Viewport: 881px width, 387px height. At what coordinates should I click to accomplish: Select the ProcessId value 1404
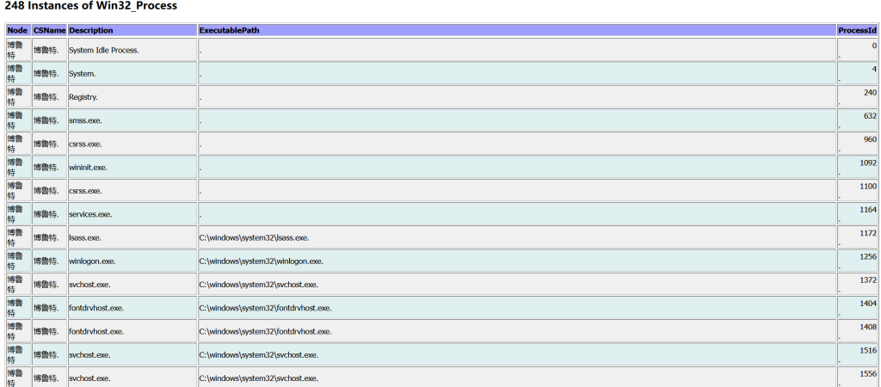pos(867,304)
